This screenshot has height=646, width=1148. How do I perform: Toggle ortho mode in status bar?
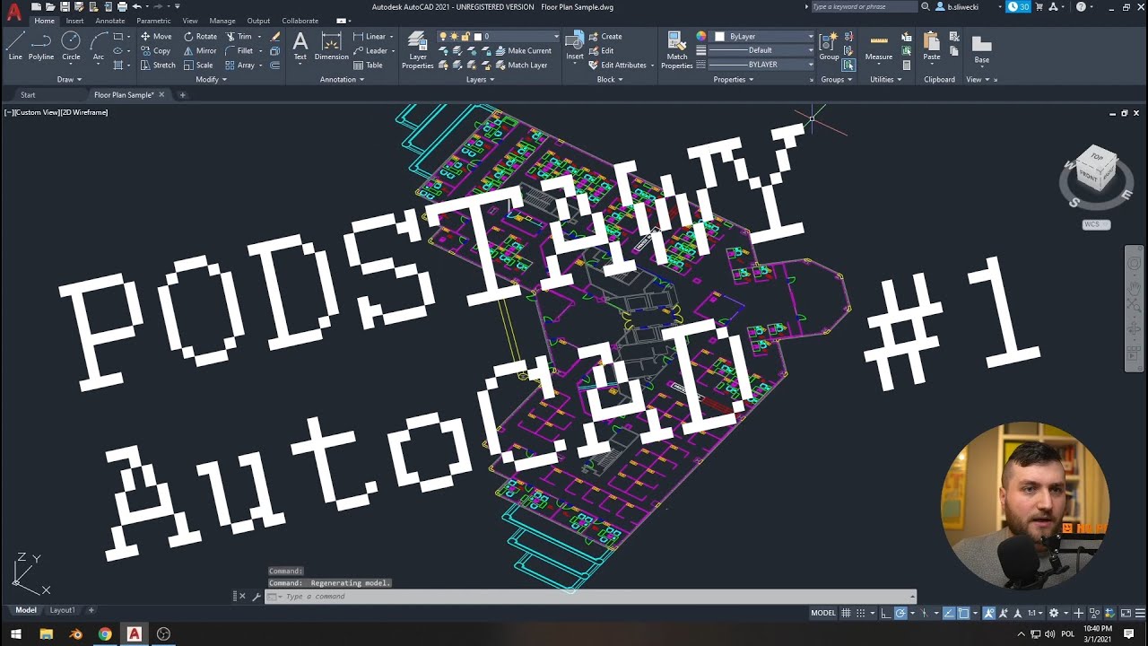[x=886, y=613]
